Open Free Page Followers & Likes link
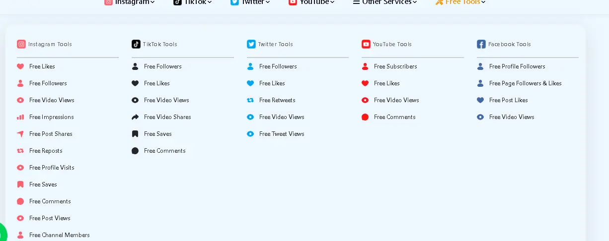The width and height of the screenshot is (609, 241). pos(526,83)
